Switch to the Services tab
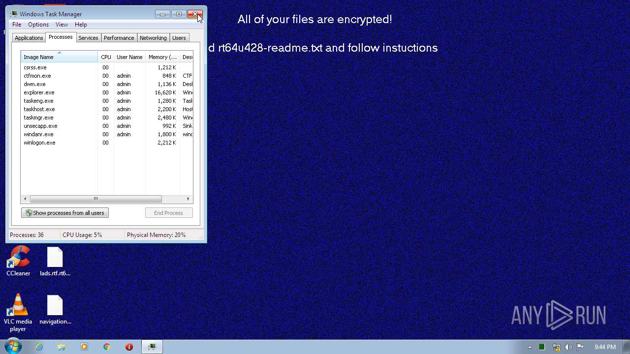This screenshot has width=630, height=354. click(x=88, y=38)
